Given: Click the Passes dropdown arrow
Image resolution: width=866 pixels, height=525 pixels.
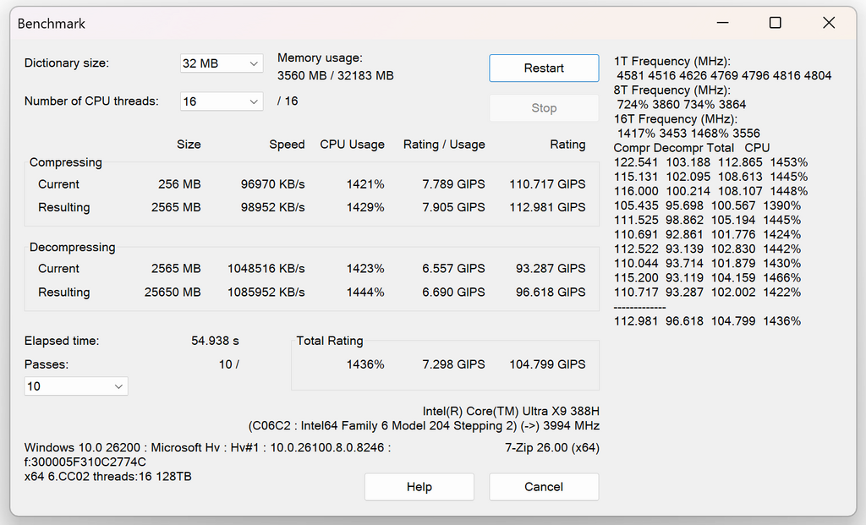Looking at the screenshot, I should 119,386.
